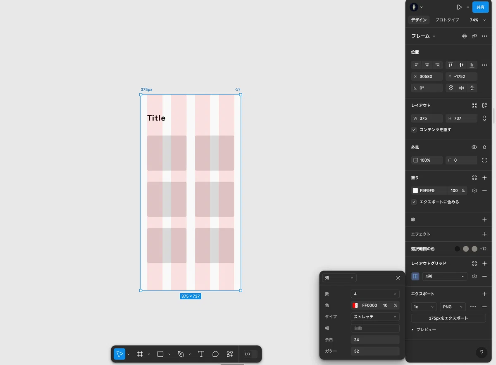Click the dev mode code icon above frame
496x365 pixels.
coord(238,89)
